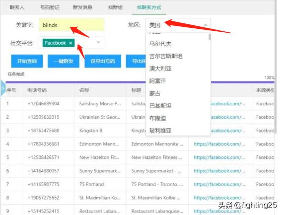Click the 电话号码 column header
The width and height of the screenshot is (283, 215).
click(x=37, y=90)
